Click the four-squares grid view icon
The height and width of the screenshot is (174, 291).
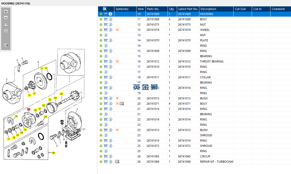pos(6,25)
